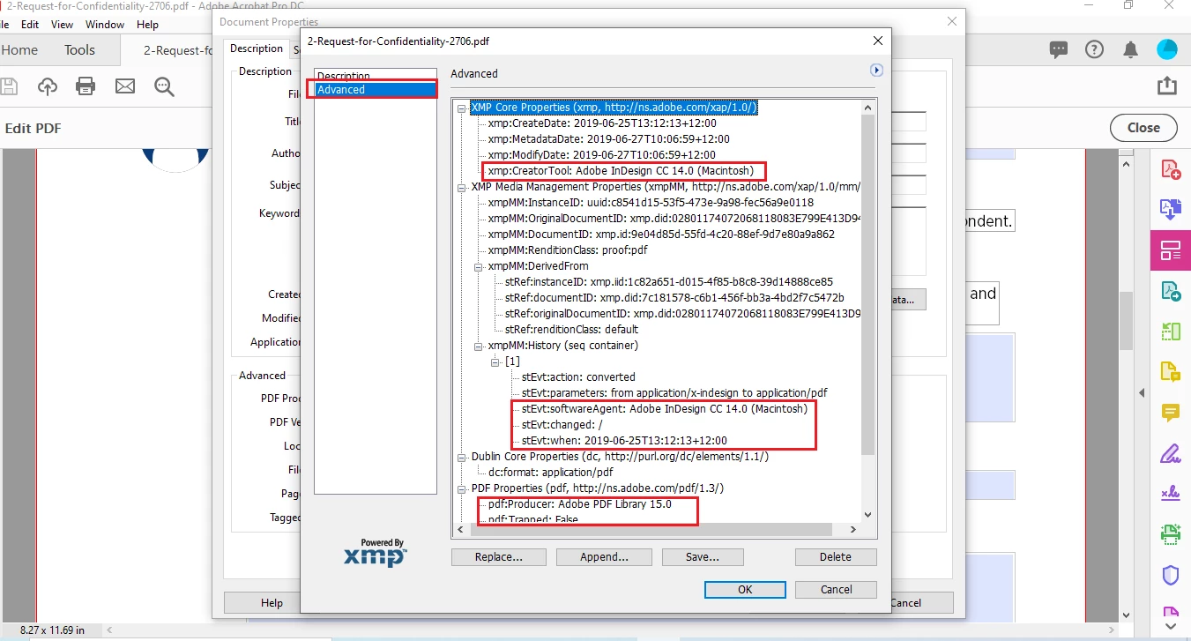
Task: Click the Replace... button
Action: tap(498, 557)
